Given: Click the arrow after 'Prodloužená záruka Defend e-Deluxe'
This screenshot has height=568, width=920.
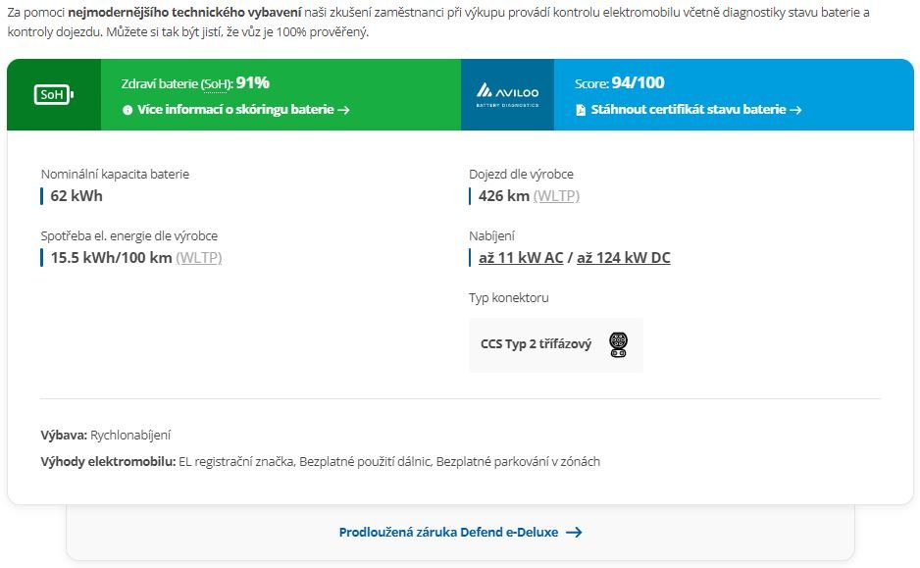Looking at the screenshot, I should point(574,533).
